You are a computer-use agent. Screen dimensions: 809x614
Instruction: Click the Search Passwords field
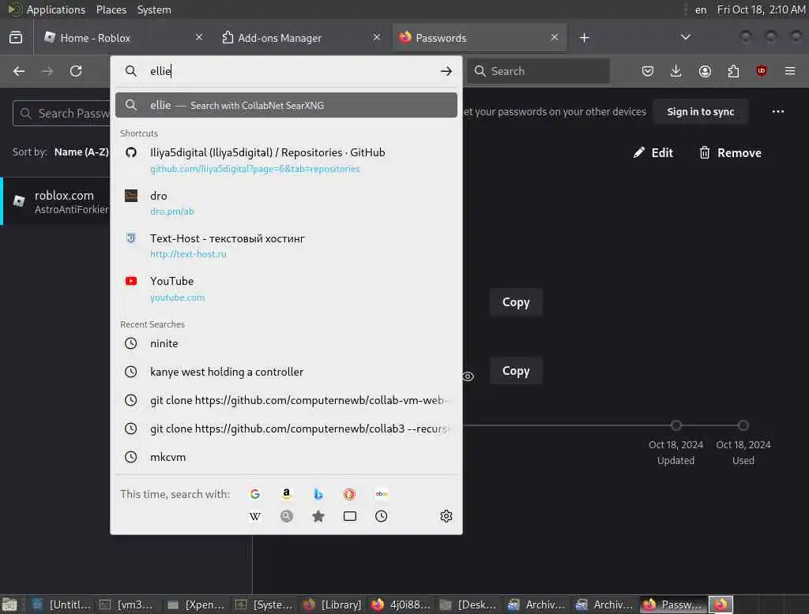62,114
